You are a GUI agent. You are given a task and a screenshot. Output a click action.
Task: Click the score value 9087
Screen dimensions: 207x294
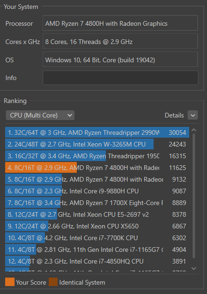[x=179, y=191]
